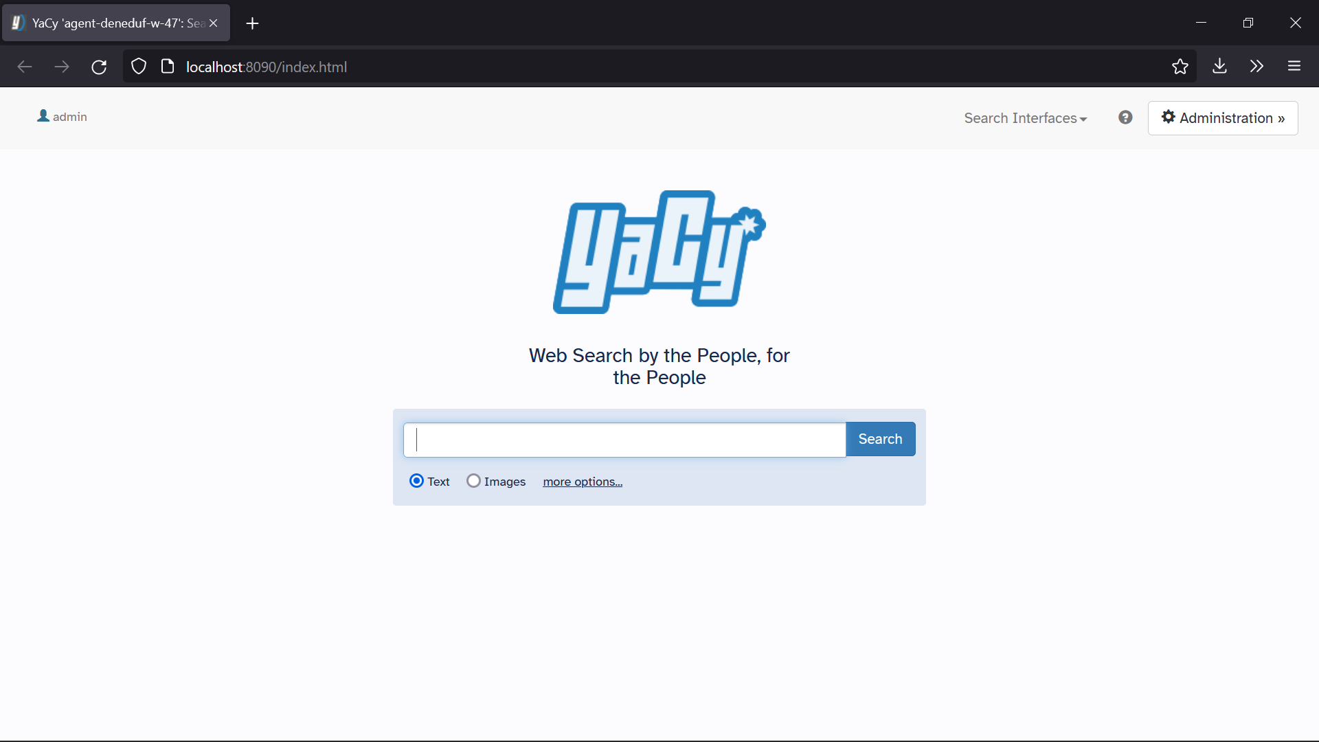Open a new browser tab

(252, 23)
